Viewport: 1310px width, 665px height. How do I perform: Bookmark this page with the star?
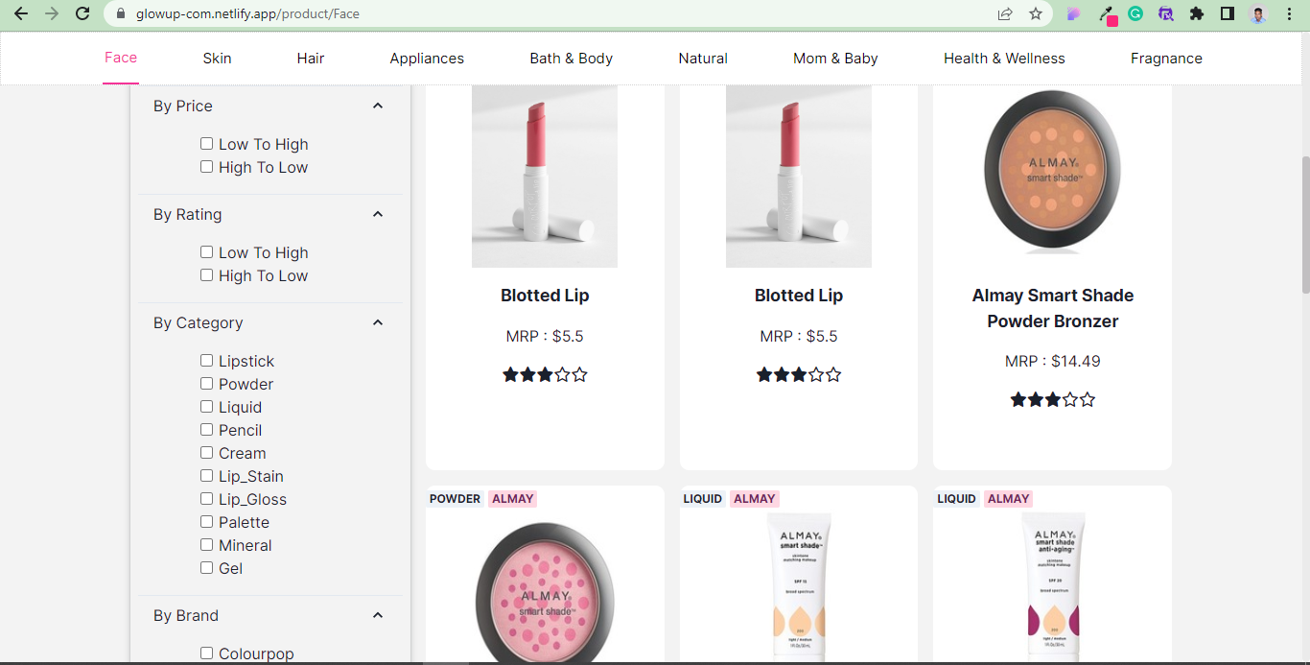point(1036,14)
